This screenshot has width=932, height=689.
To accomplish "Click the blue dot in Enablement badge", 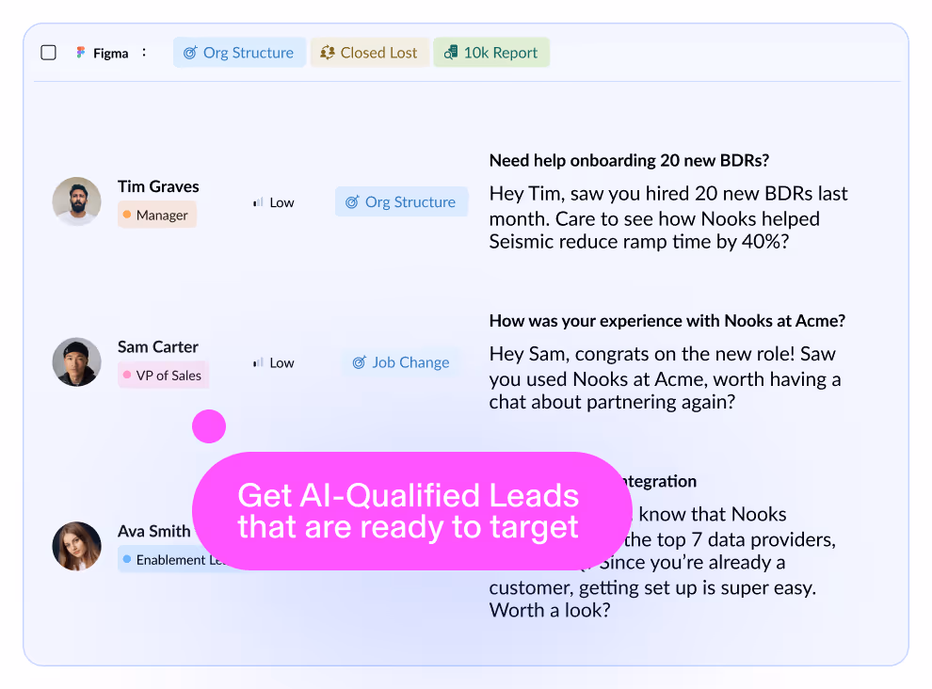I will coord(126,559).
